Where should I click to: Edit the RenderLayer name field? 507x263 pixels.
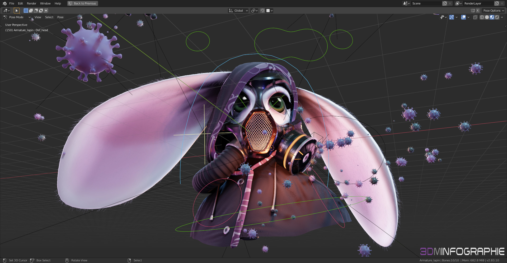[x=478, y=3]
